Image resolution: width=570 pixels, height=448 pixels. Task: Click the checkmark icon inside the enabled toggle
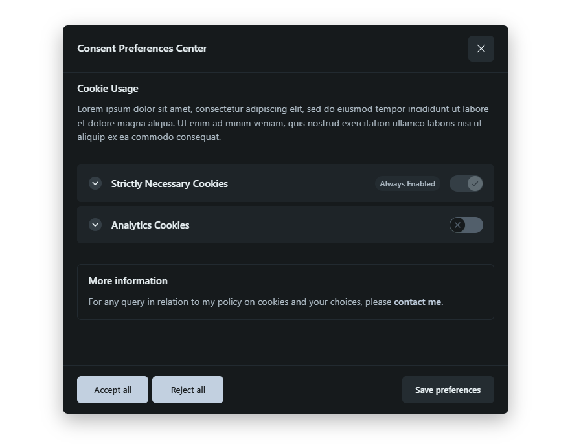[x=473, y=184]
